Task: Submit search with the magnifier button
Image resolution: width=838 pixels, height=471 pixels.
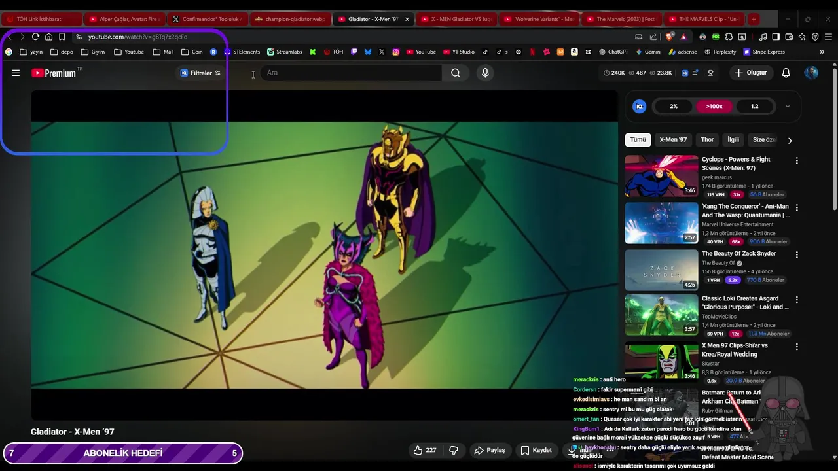Action: coord(456,73)
